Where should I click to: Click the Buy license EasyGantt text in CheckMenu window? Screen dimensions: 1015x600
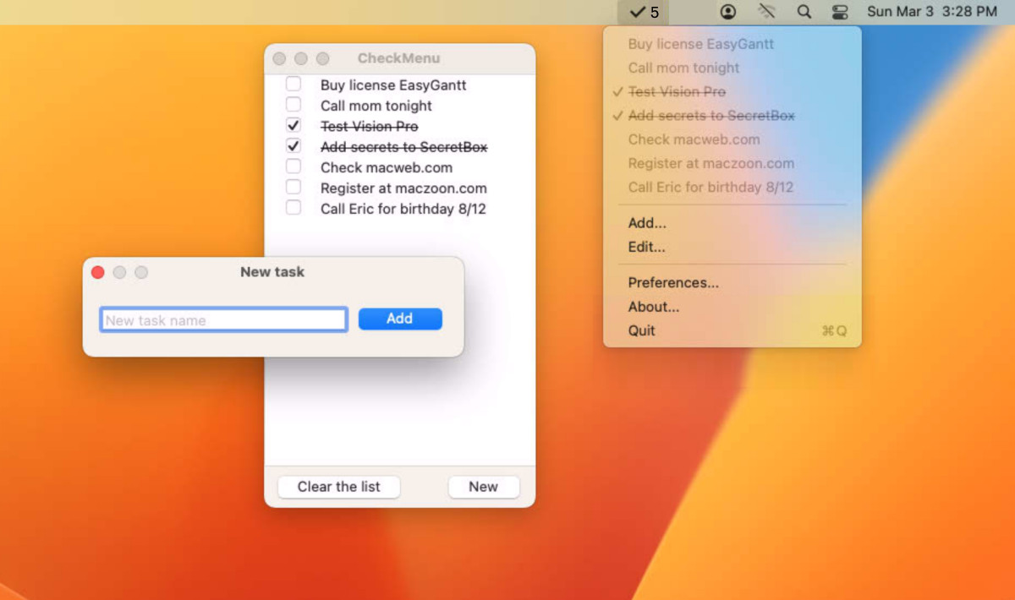pos(393,85)
